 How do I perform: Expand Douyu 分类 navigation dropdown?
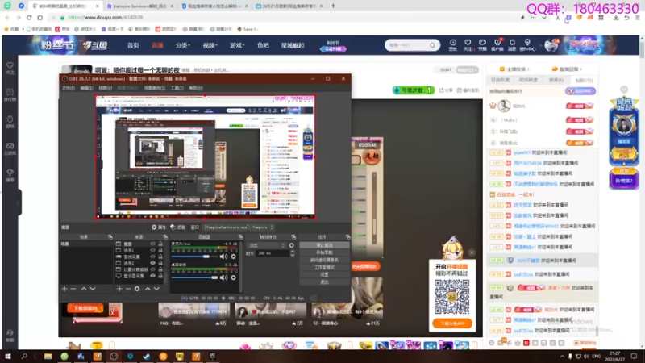tap(183, 45)
